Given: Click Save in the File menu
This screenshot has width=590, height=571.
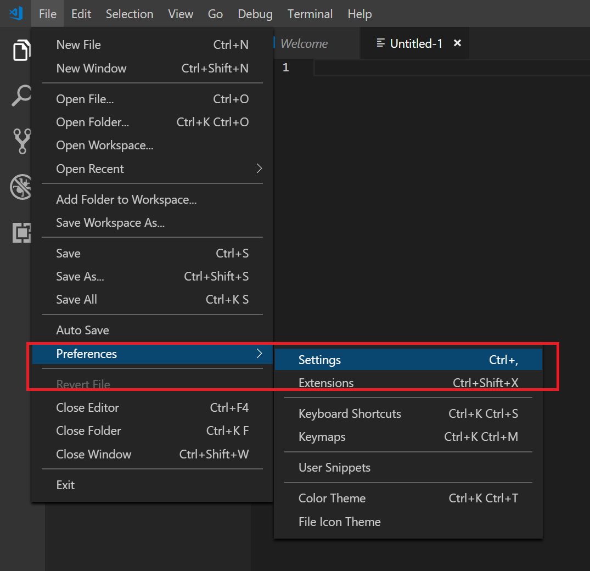Looking at the screenshot, I should (x=153, y=253).
